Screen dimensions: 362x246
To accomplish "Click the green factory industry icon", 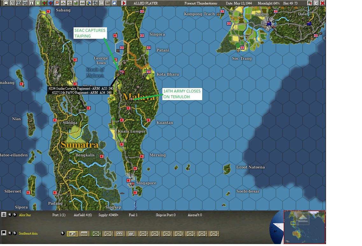I will (x=76, y=3).
